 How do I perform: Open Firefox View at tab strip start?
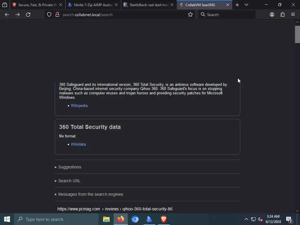tap(5, 5)
